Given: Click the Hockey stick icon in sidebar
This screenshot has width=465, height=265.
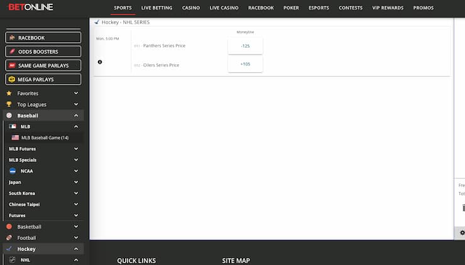Looking at the screenshot, I should [9, 249].
